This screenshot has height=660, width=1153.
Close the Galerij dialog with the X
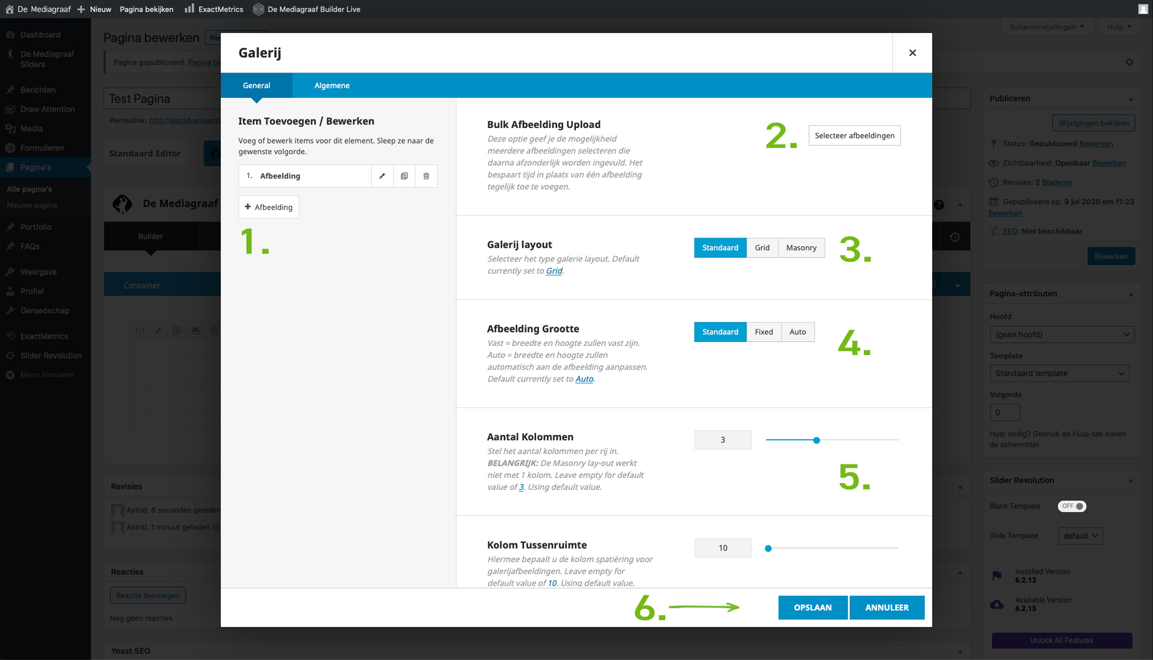912,52
